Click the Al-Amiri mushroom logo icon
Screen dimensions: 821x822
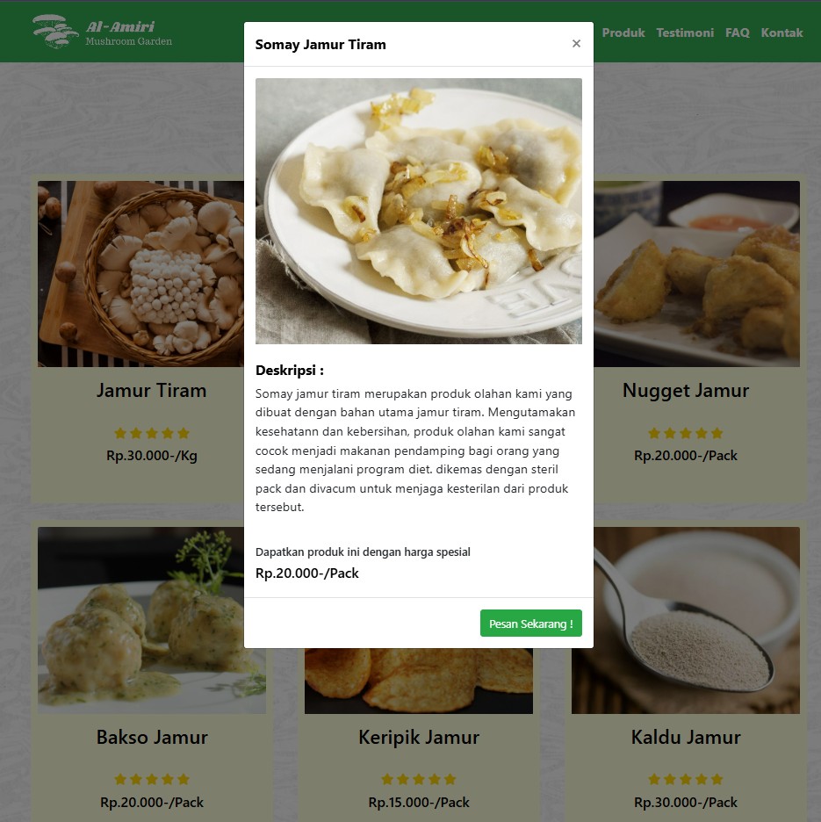(55, 32)
